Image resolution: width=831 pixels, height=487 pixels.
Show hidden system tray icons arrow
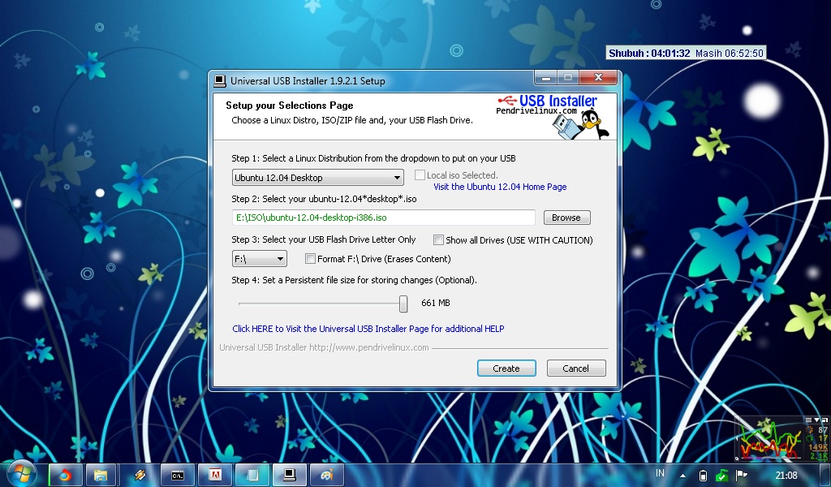(682, 476)
